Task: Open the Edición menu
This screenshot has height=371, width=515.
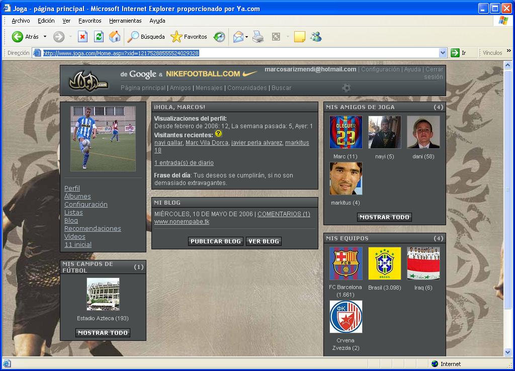Action: tap(46, 21)
